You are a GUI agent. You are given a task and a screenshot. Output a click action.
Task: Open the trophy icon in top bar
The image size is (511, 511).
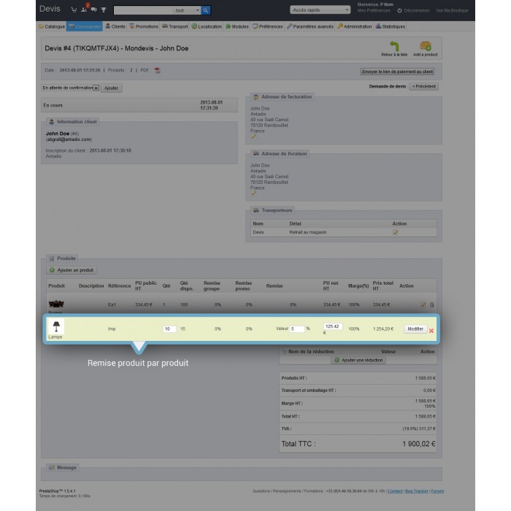(x=103, y=10)
